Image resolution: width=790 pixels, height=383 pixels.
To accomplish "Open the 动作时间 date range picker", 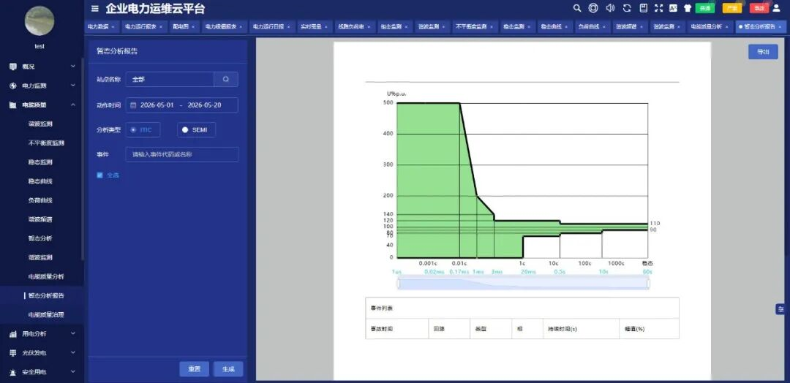I will (182, 105).
